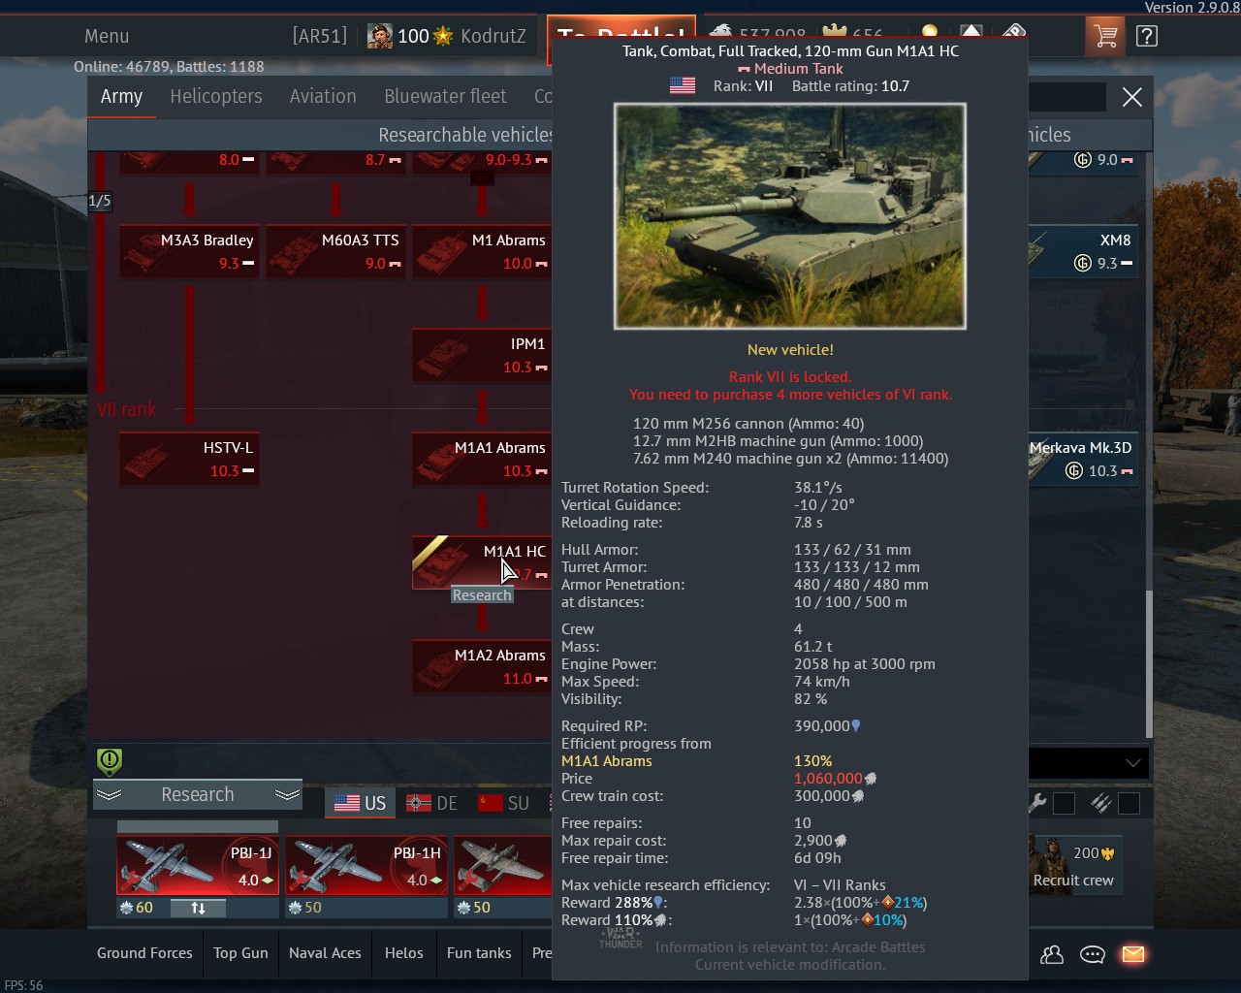
Task: Select the M1A1 Abrams vehicle
Action: coord(482,459)
